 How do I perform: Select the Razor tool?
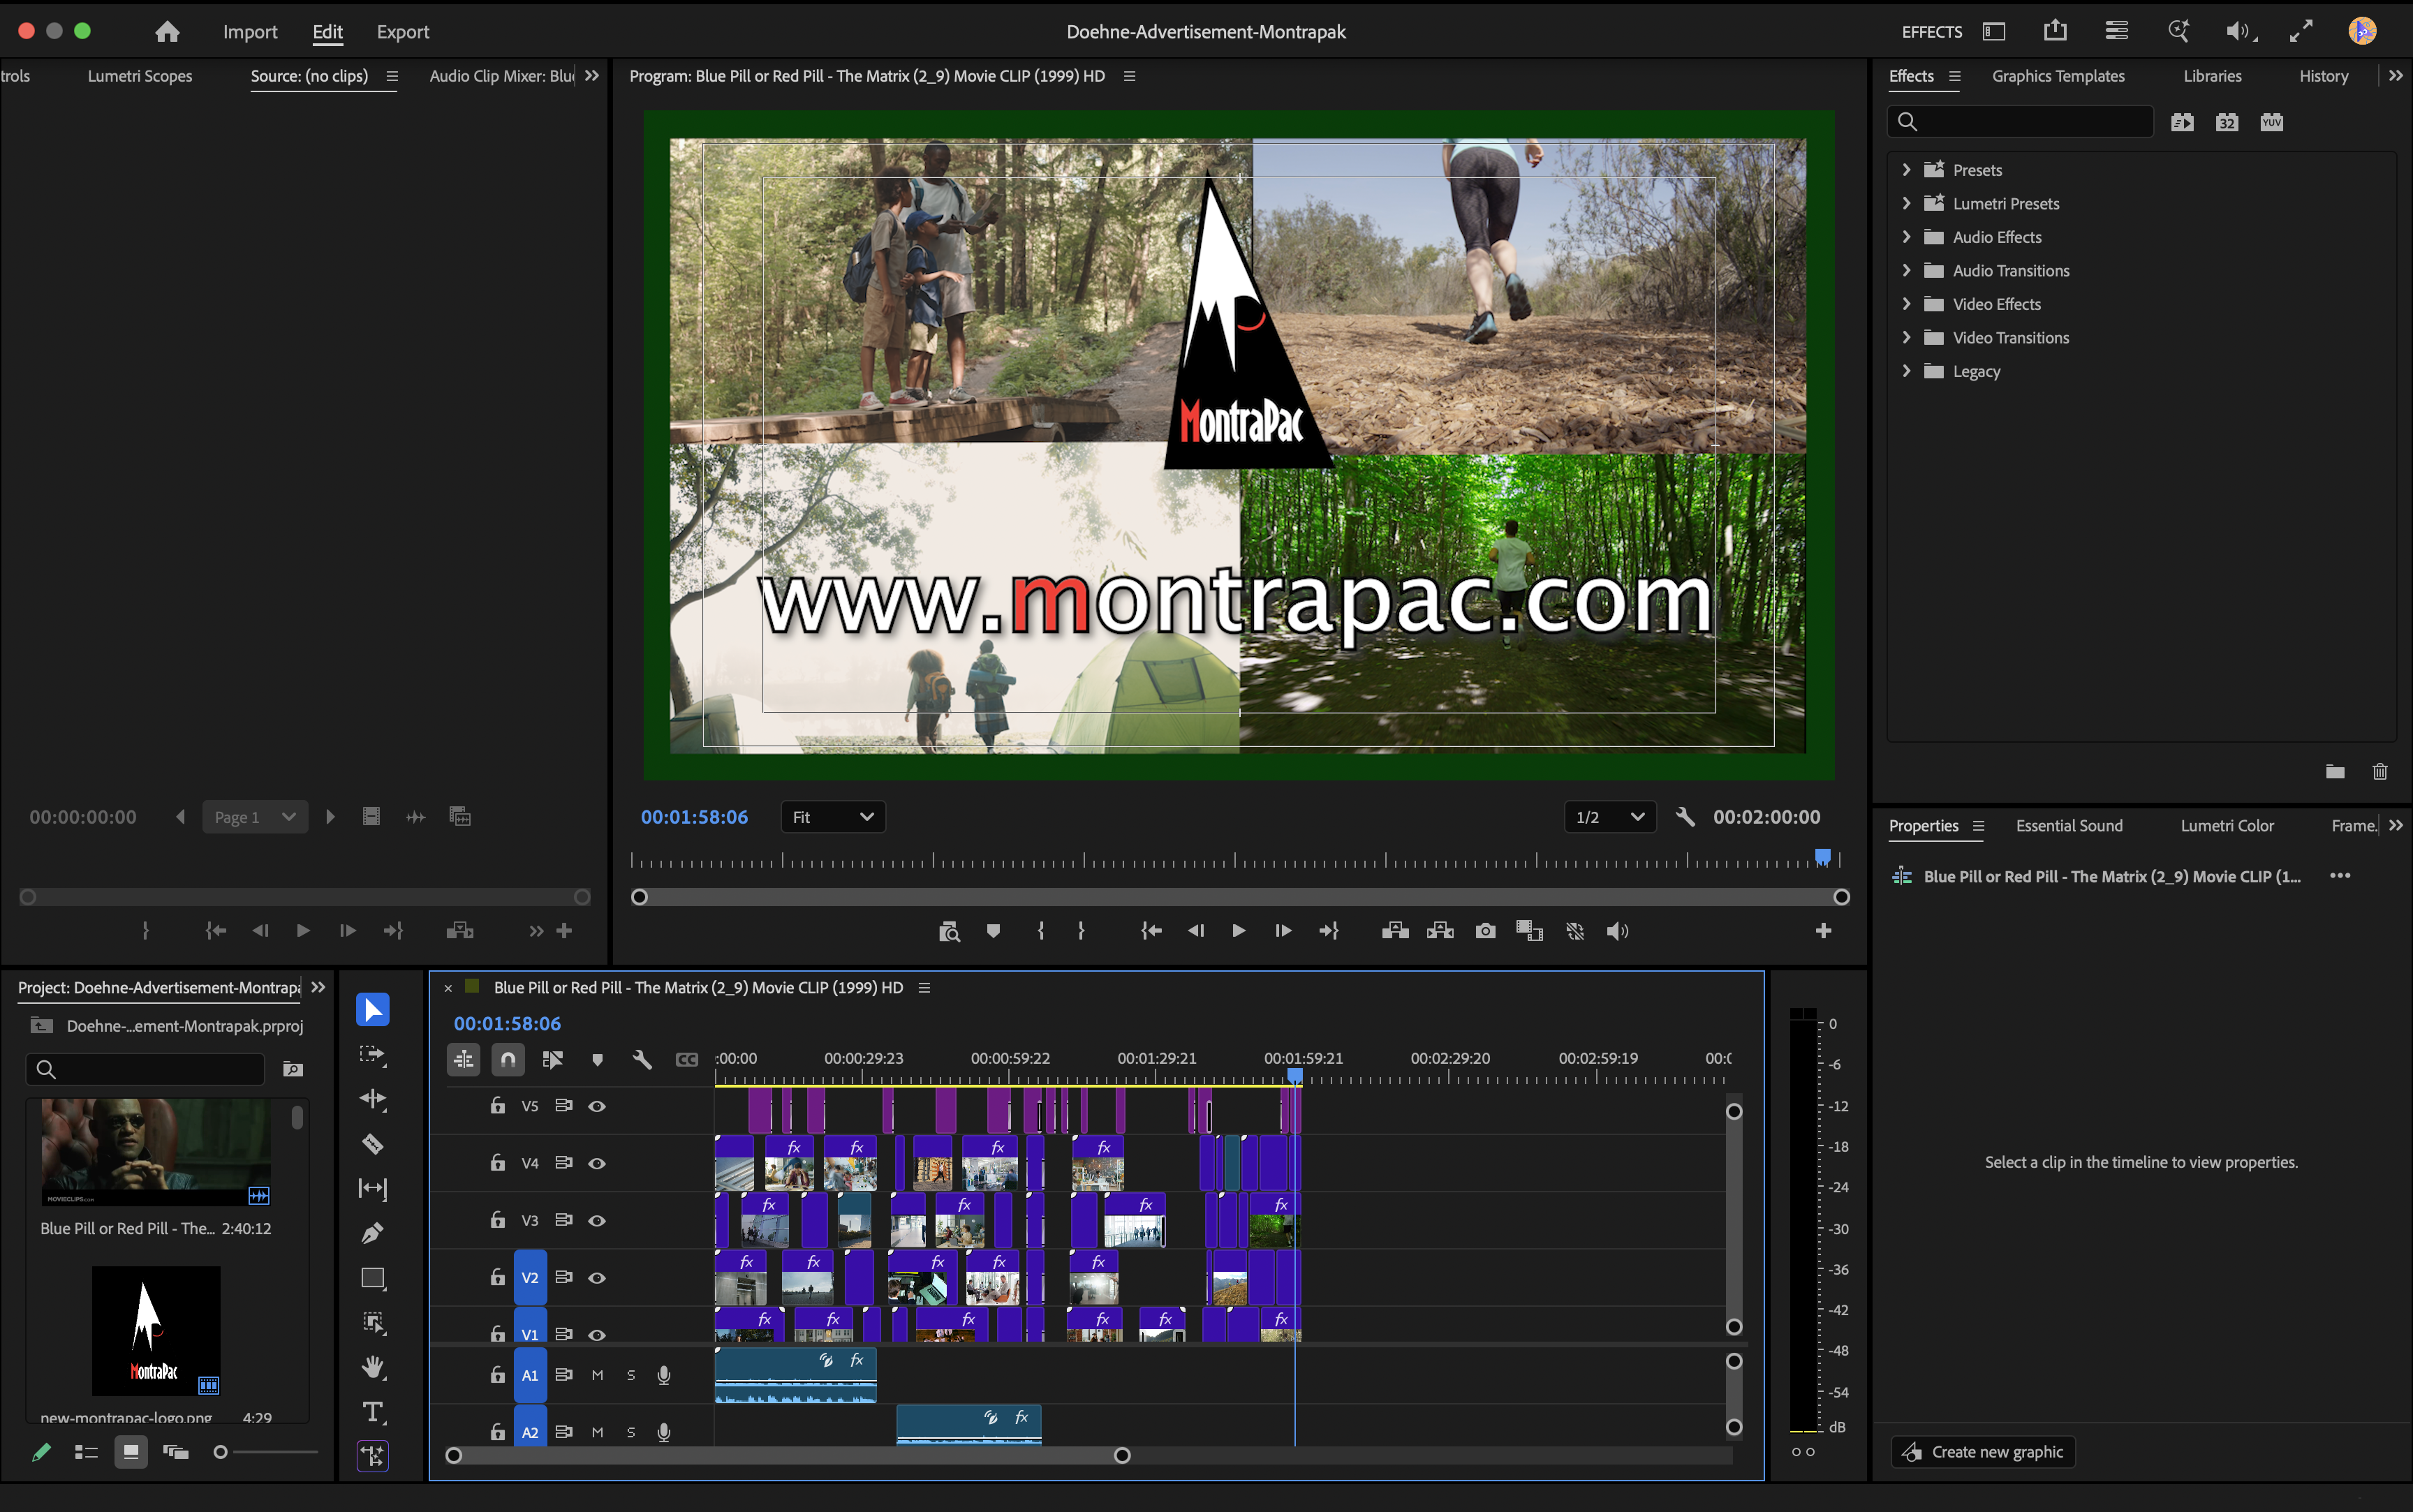coord(372,1143)
